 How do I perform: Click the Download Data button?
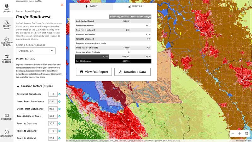[132, 72]
